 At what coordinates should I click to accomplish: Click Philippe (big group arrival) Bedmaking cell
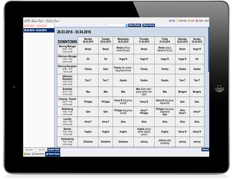pyautogui.click(x=123, y=111)
